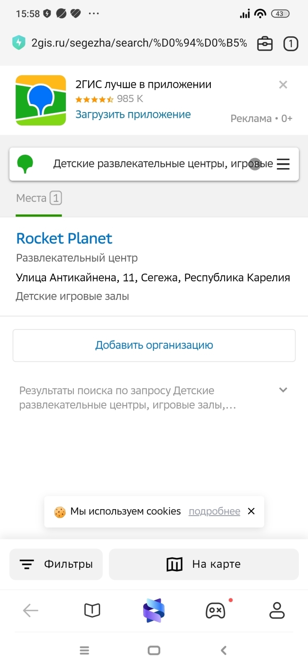Screen dimensions: 308x669
Task: Open the Rocket Planet listing
Action: click(64, 238)
